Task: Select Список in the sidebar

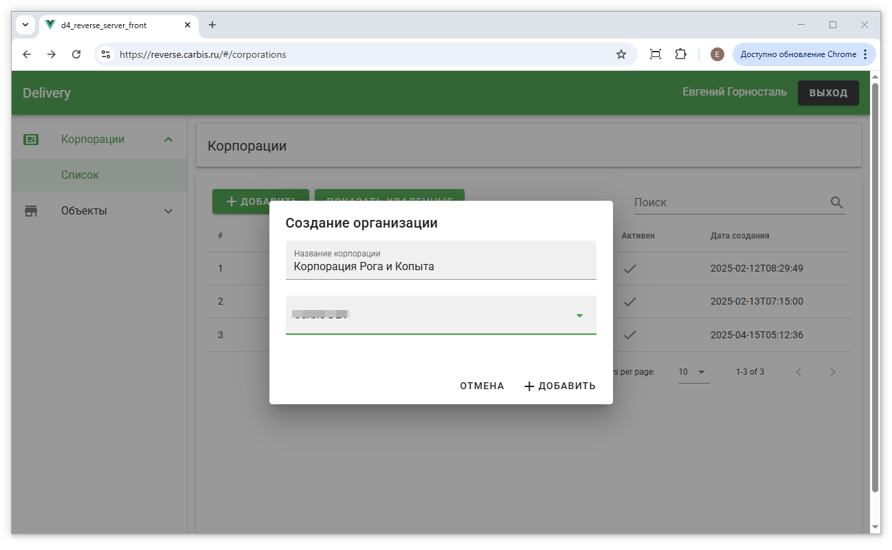Action: point(80,175)
